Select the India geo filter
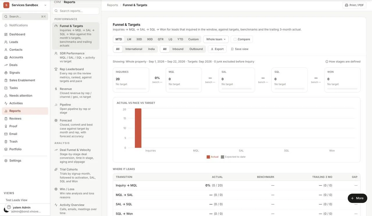372x216 pixels. click(x=151, y=49)
